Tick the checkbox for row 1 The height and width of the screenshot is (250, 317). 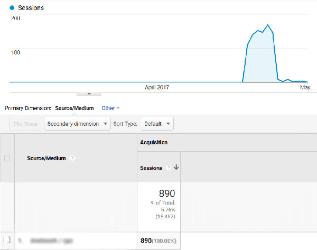tap(7, 240)
